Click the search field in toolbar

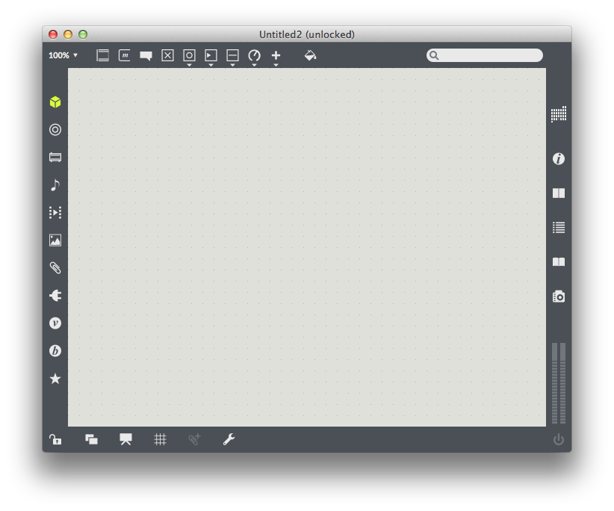(484, 55)
